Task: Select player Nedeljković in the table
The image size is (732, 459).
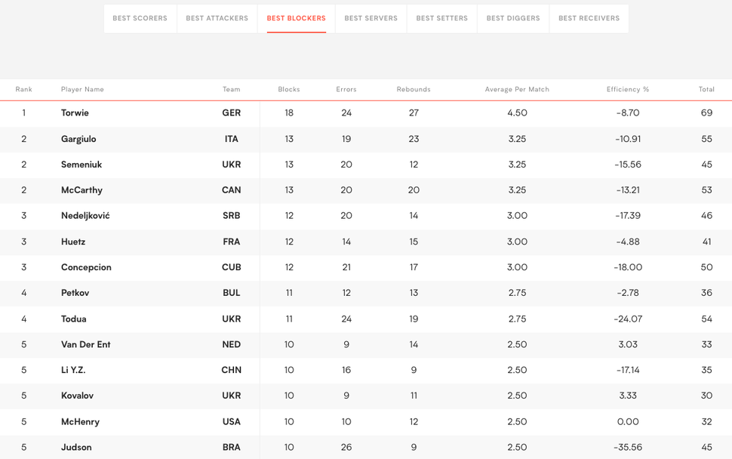Action: pyautogui.click(x=85, y=216)
